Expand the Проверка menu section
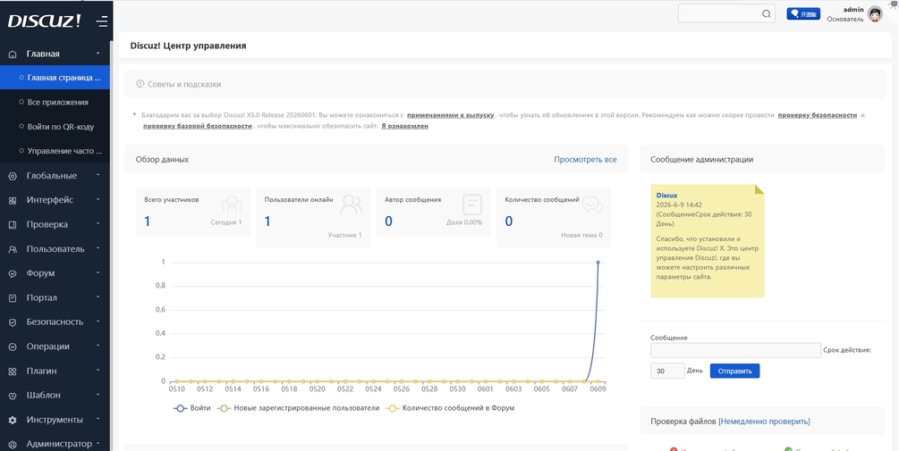The width and height of the screenshot is (899, 451). [55, 224]
